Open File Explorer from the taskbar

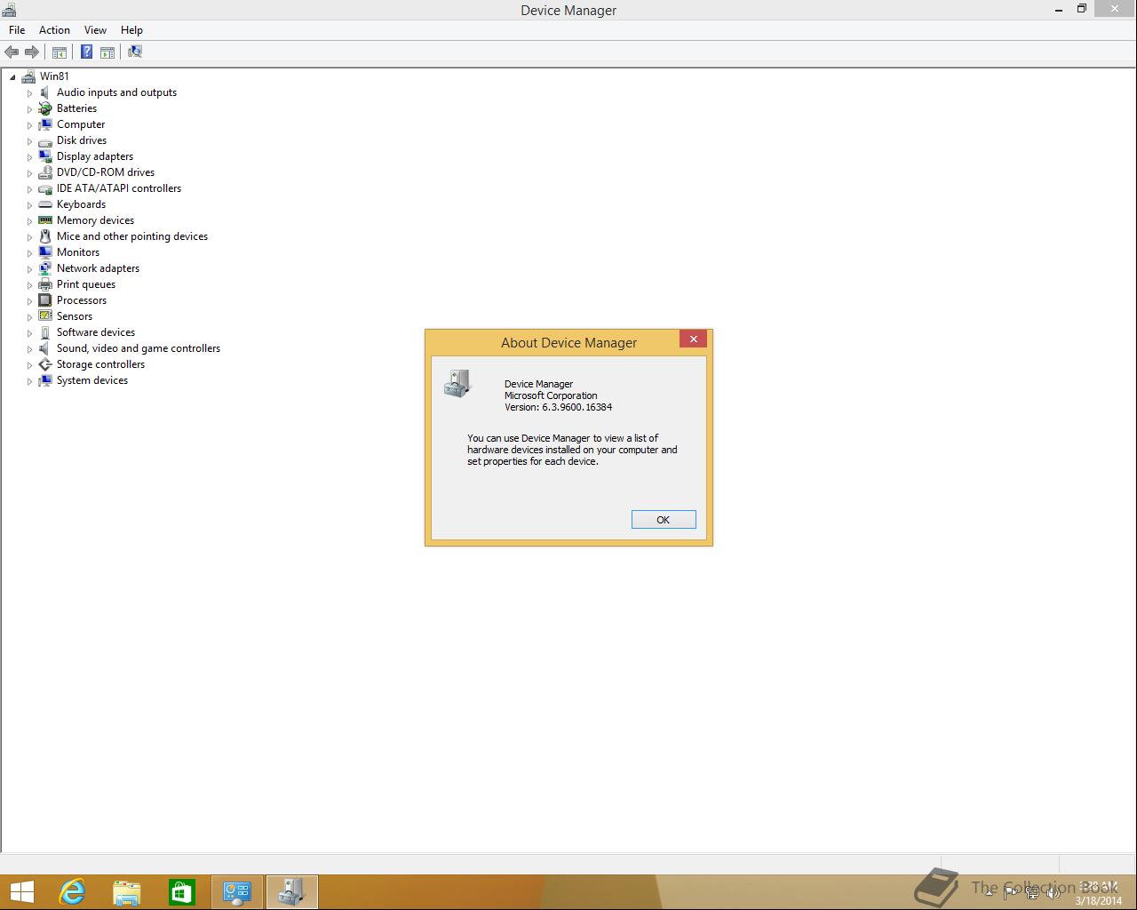click(x=127, y=891)
